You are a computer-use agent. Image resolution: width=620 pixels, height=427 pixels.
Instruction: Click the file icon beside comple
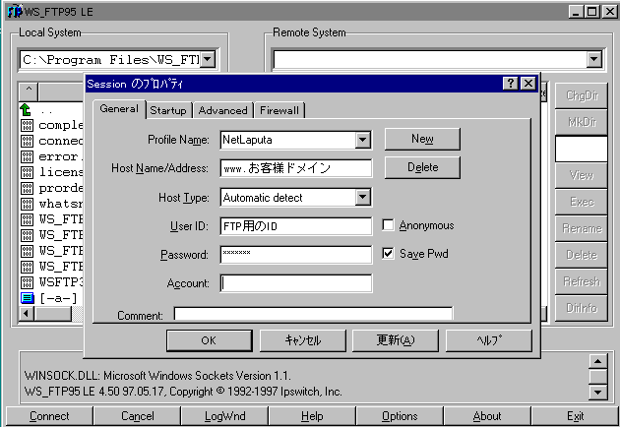(x=27, y=125)
